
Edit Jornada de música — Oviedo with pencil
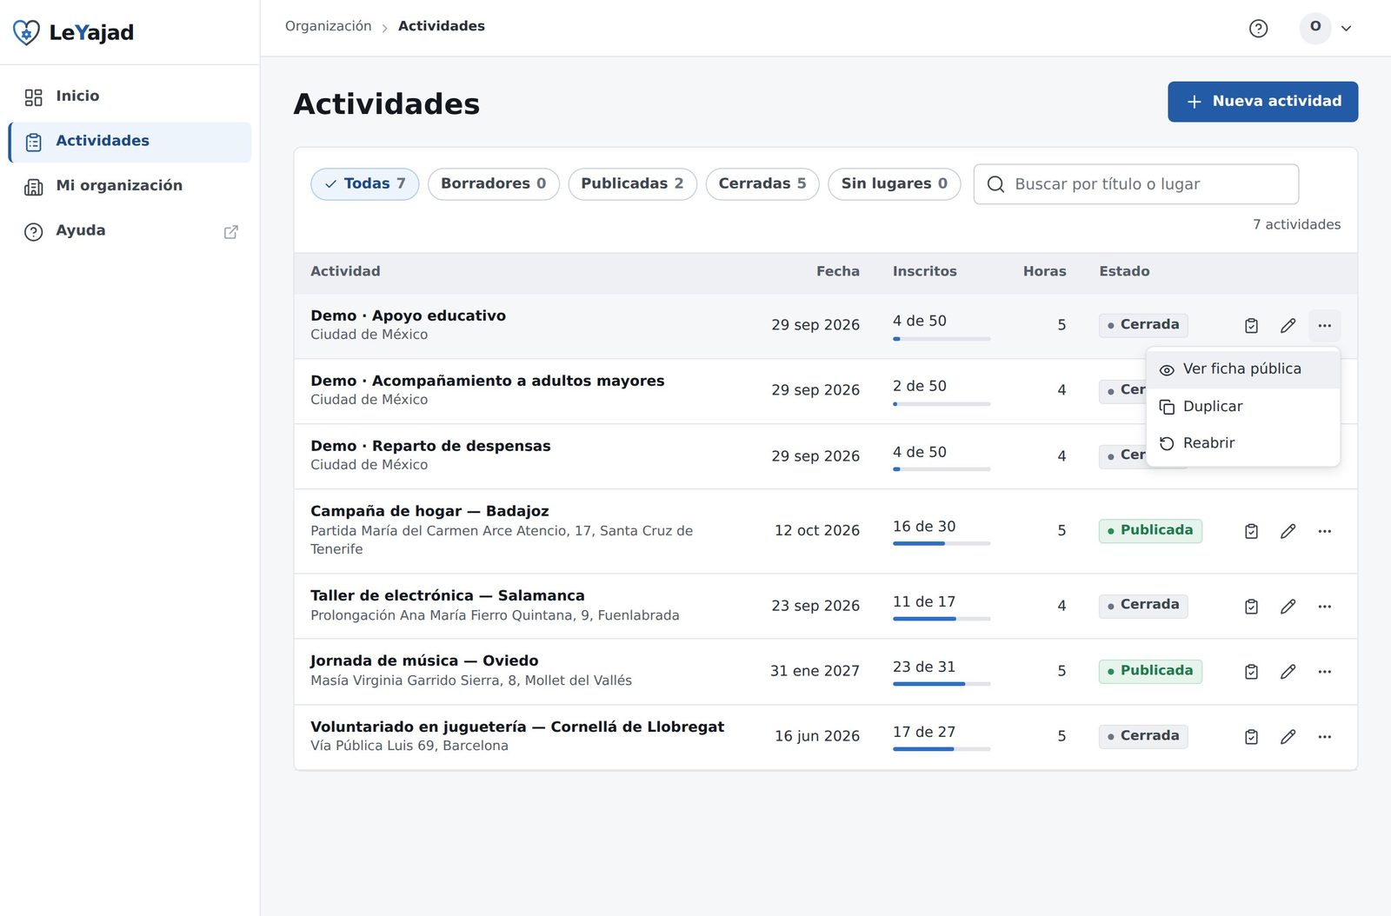1288,672
